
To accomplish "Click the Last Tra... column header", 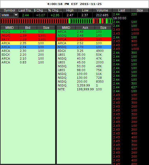I will (26, 10).
